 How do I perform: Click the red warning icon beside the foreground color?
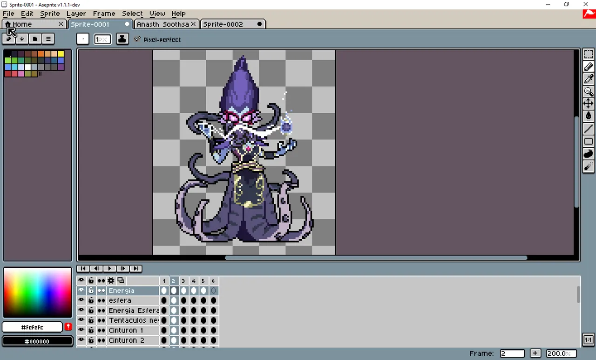[68, 327]
